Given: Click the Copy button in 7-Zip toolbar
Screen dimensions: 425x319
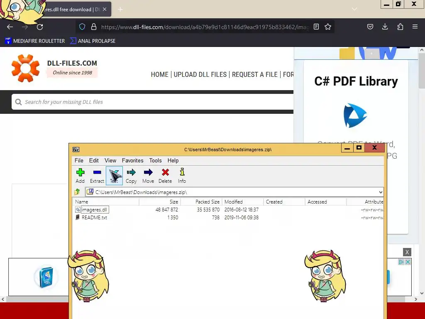Looking at the screenshot, I should click(x=131, y=176).
